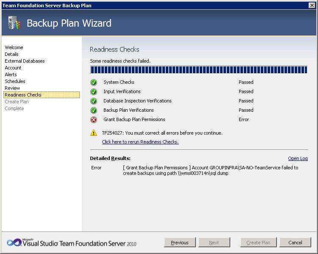Viewport: 318px width, 254px height.
Task: Switch to the Schedules step
Action: click(15, 81)
